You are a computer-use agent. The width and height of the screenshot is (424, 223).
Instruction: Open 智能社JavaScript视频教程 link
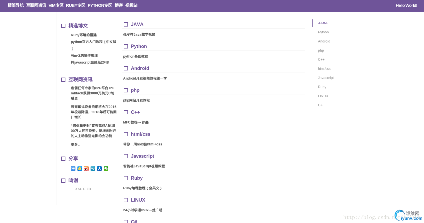(144, 166)
